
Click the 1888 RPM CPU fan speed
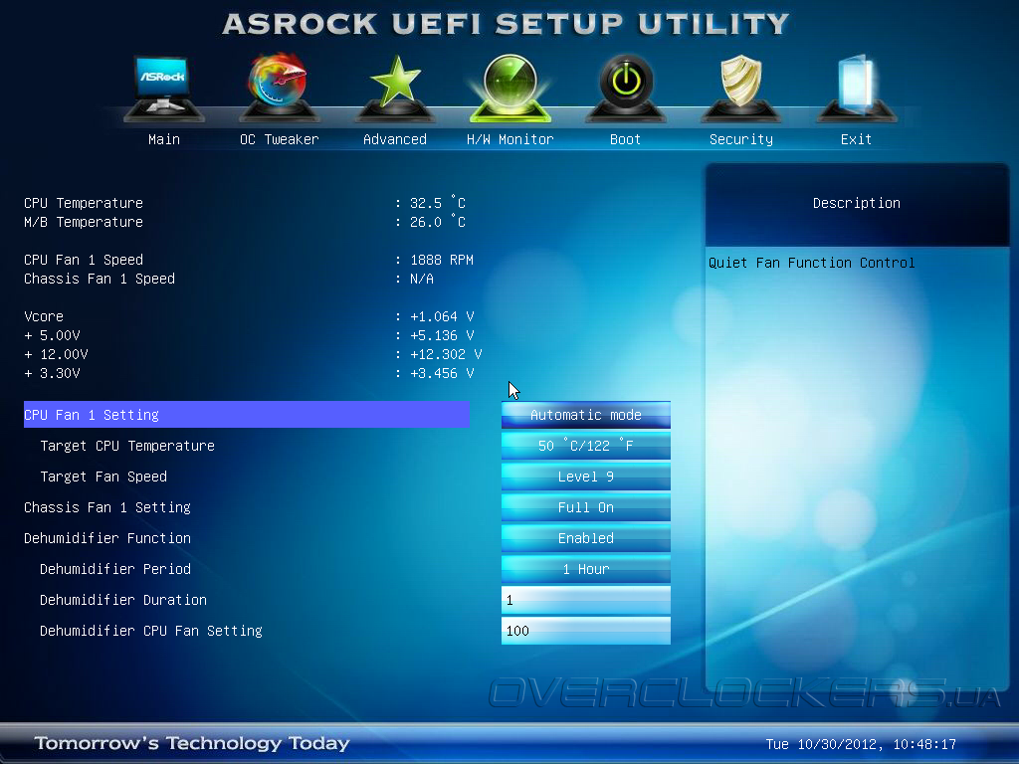(x=442, y=260)
